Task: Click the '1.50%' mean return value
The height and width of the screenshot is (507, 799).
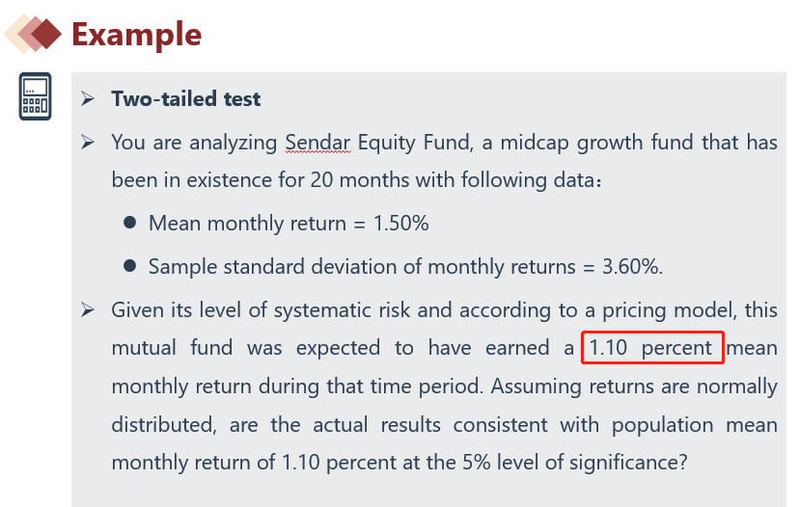Action: [x=400, y=224]
